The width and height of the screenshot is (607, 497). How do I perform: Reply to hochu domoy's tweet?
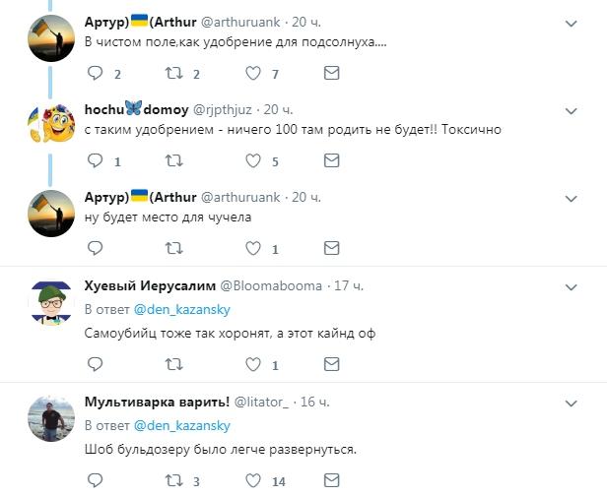tap(96, 161)
